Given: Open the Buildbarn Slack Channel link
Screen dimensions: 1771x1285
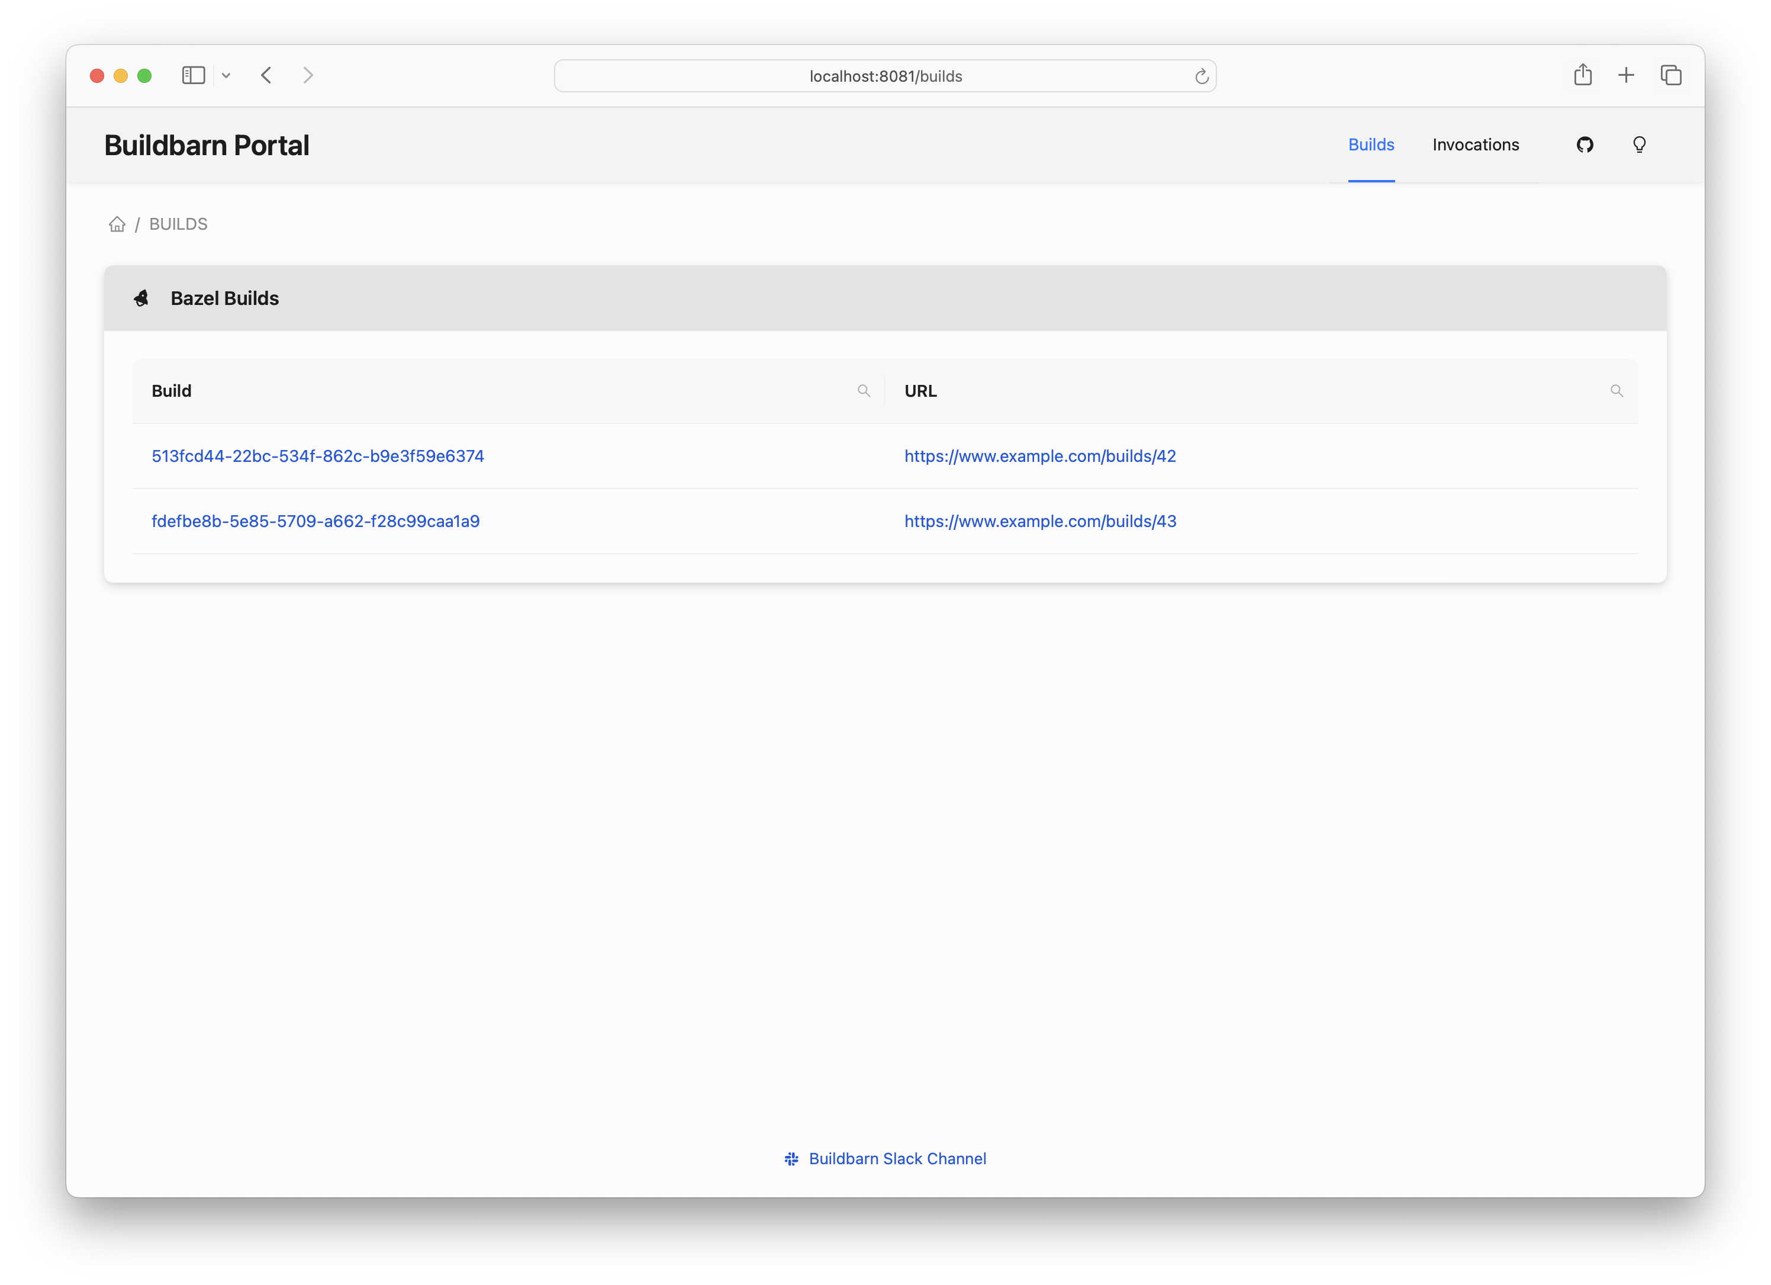Looking at the screenshot, I should (x=897, y=1158).
